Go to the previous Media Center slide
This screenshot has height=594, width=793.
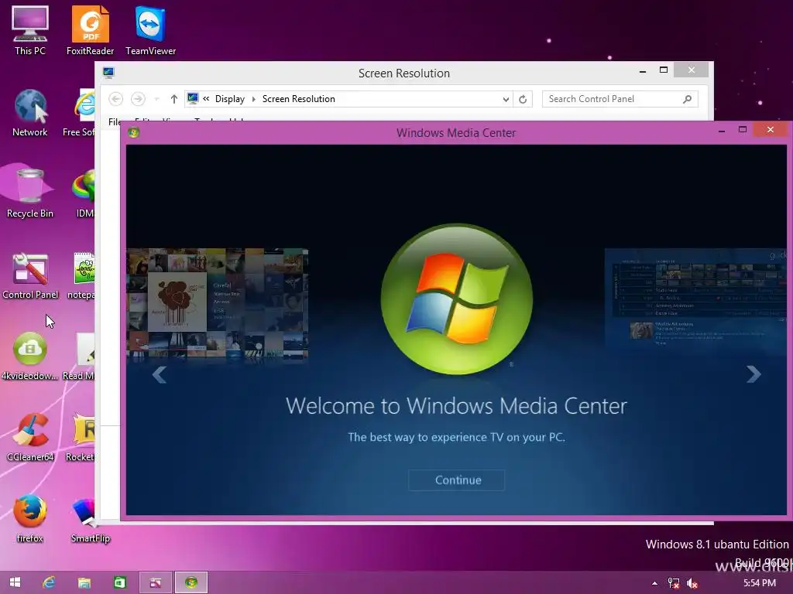click(x=160, y=374)
